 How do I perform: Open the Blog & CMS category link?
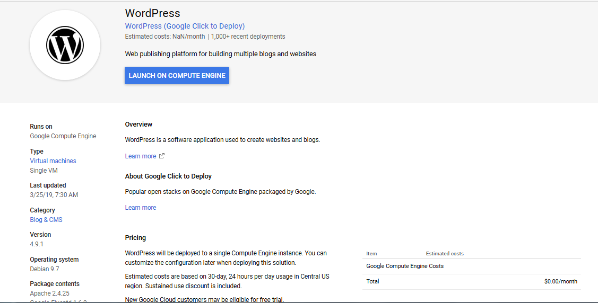point(46,220)
